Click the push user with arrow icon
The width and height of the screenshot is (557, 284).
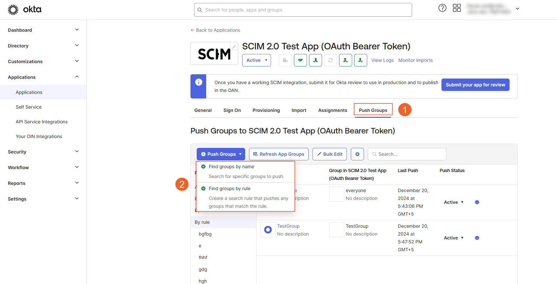tap(345, 60)
